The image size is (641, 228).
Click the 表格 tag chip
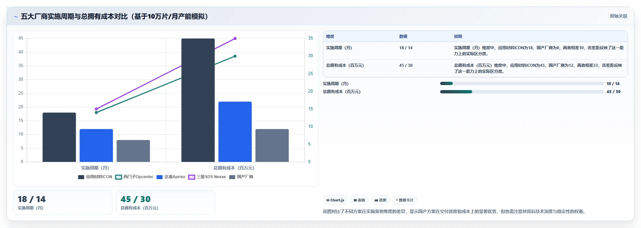click(359, 200)
